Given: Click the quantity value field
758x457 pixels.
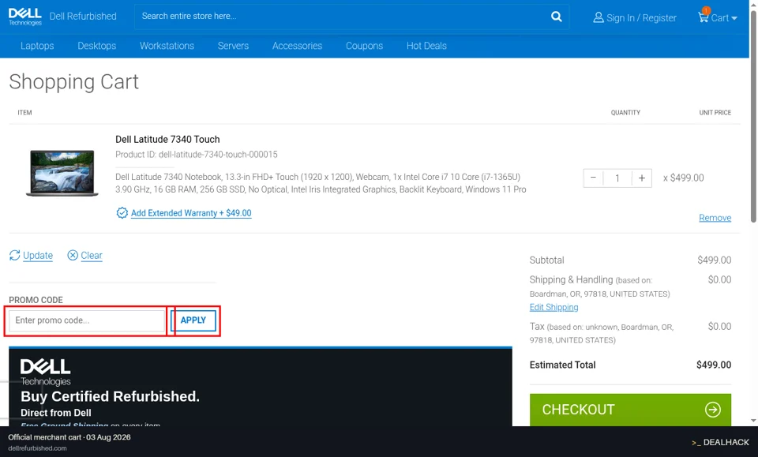Looking at the screenshot, I should [617, 178].
